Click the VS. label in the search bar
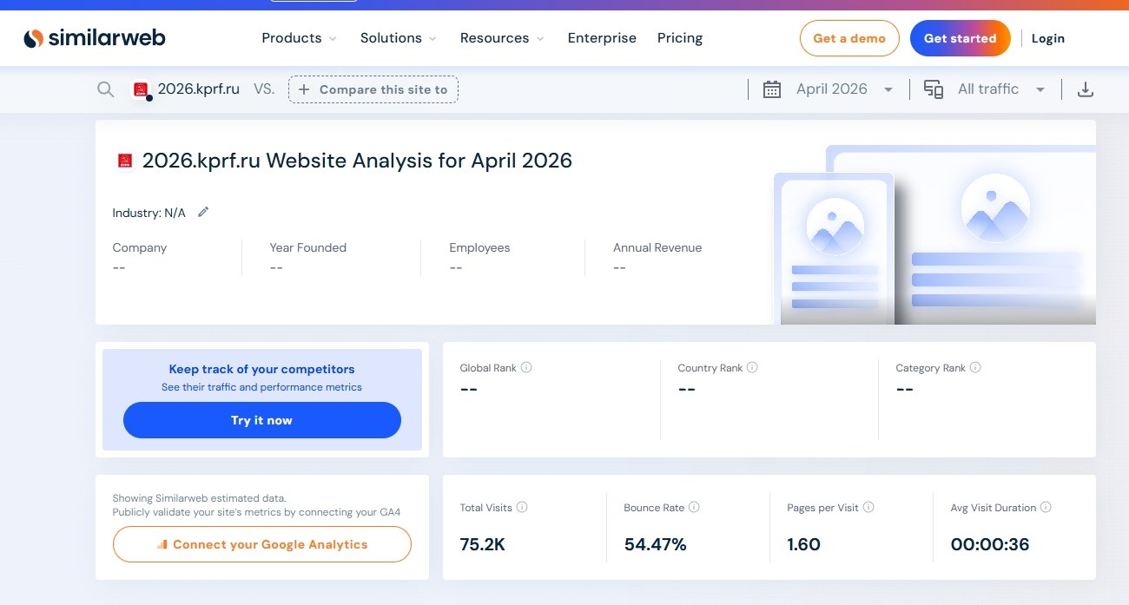The width and height of the screenshot is (1129, 605). click(x=264, y=89)
